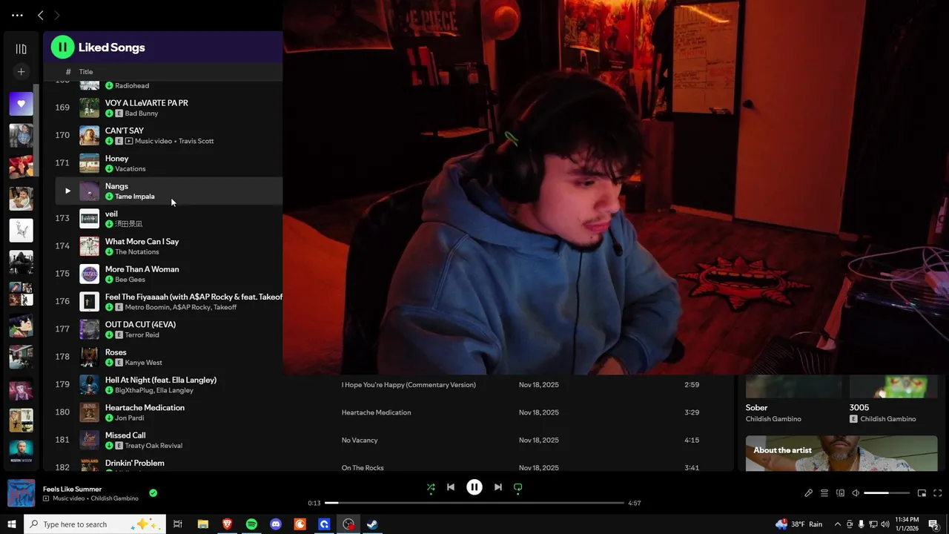Open Discord from the taskbar
This screenshot has width=949, height=534.
pyautogui.click(x=276, y=524)
